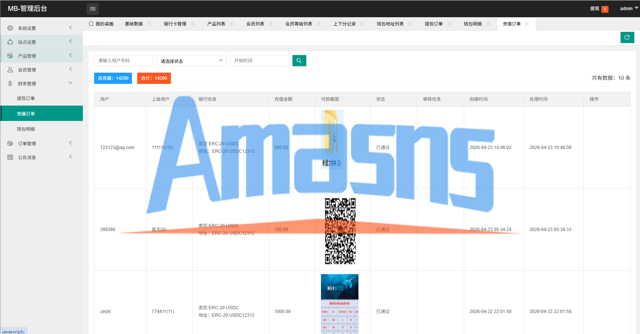Expand the 系统设置 menu chevron

point(70,28)
